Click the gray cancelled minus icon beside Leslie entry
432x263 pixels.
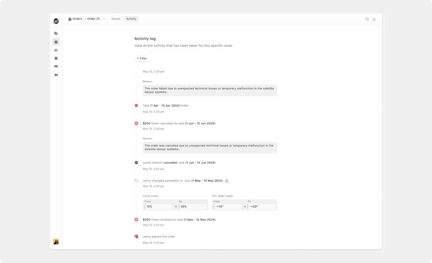click(x=136, y=163)
